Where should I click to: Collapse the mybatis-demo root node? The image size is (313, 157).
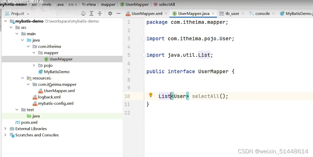[5, 21]
